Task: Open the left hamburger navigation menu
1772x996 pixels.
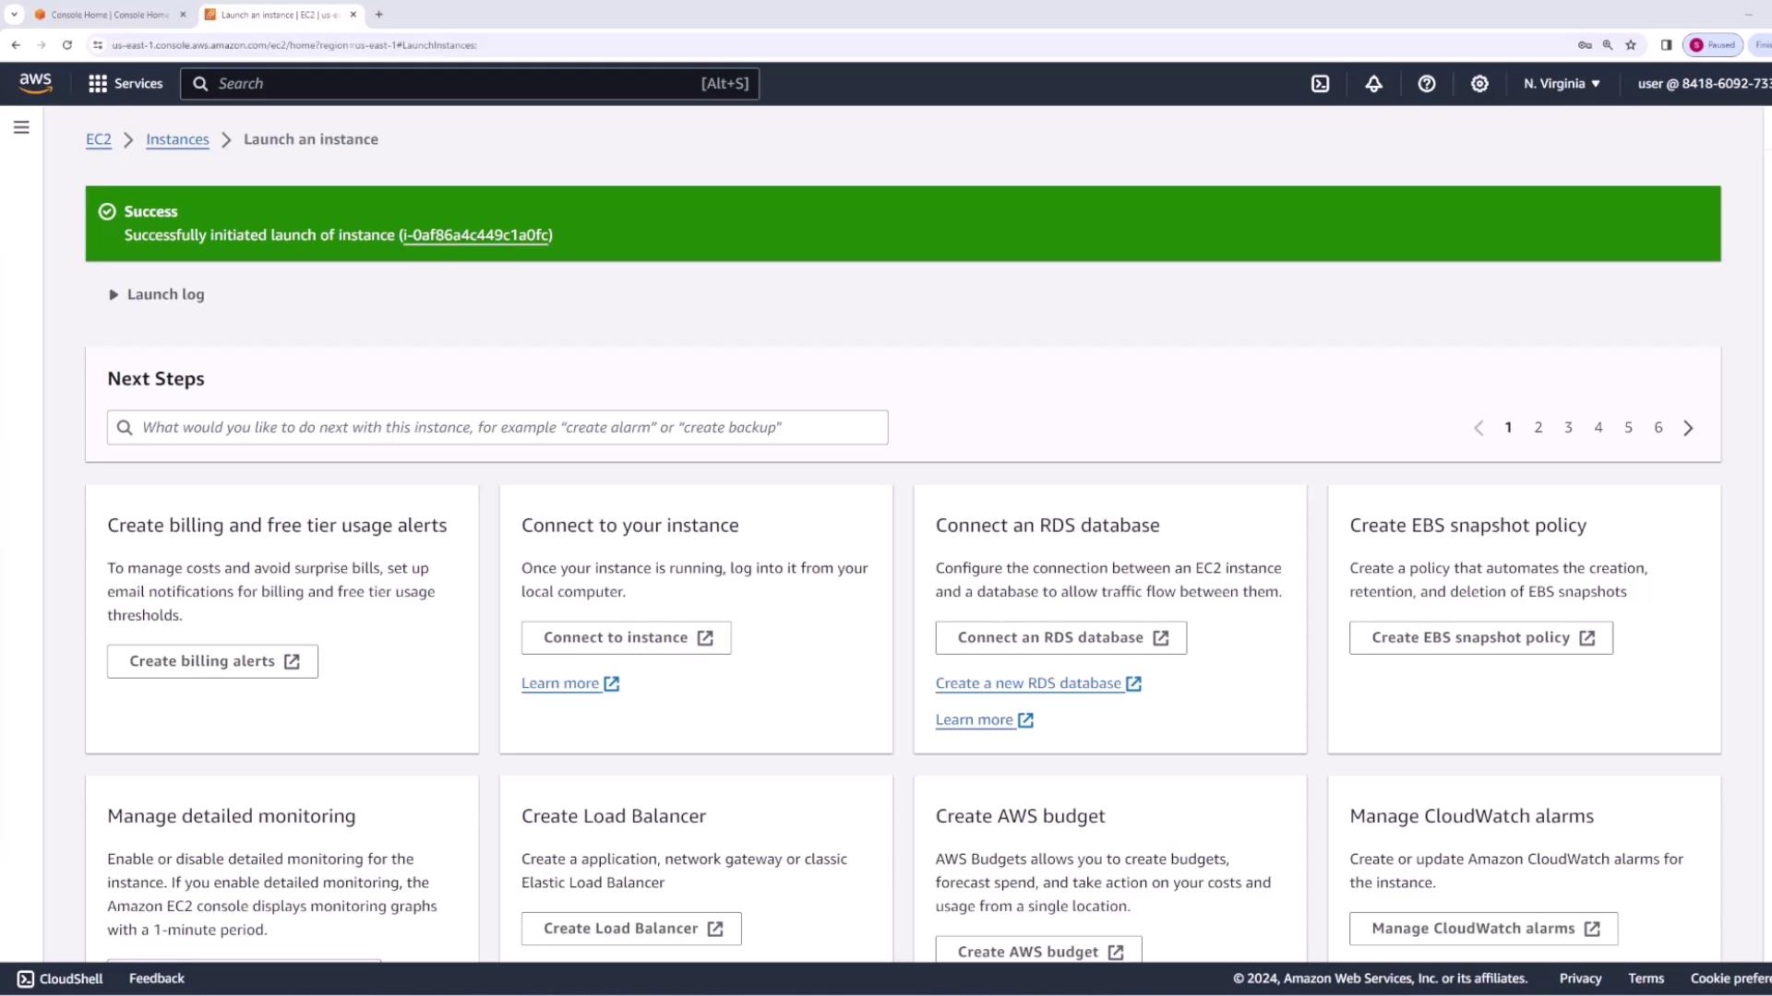Action: coord(21,127)
